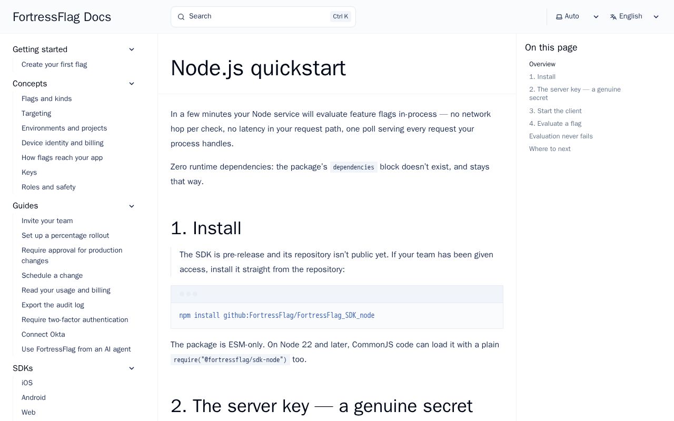Open the Schedule a change guide
The image size is (674, 421).
coord(52,276)
